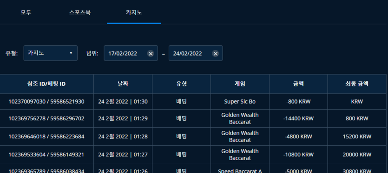This screenshot has width=388, height=173.
Task: Select ID 102369646018 / 59586223684
Action: coord(46,136)
